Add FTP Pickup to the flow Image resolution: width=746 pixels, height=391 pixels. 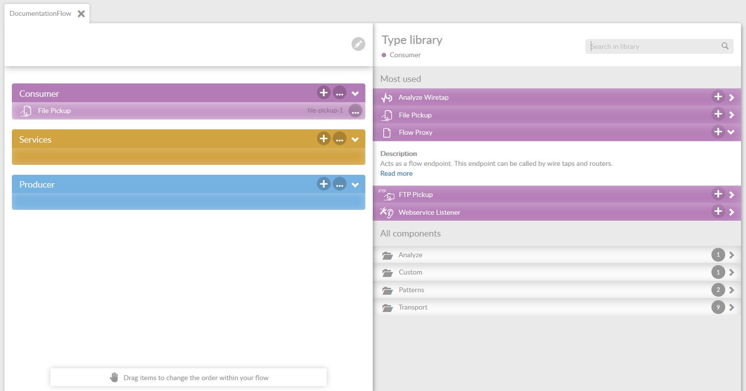pyautogui.click(x=718, y=194)
